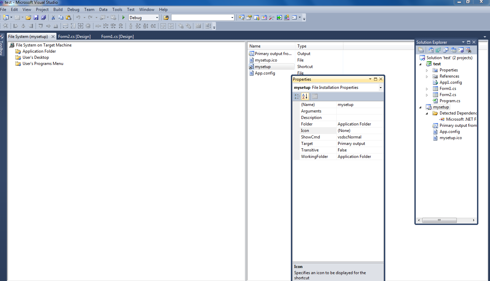The height and width of the screenshot is (281, 490).
Task: Click the Open File folder icon
Action: coord(28,17)
